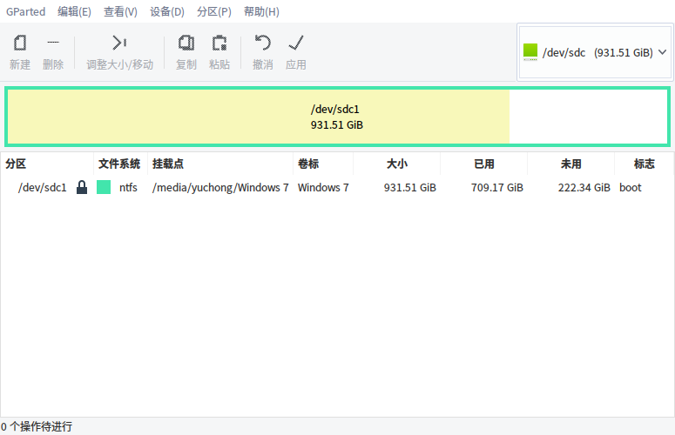Click the Paste partition (粘贴) icon
The width and height of the screenshot is (675, 435).
point(219,43)
